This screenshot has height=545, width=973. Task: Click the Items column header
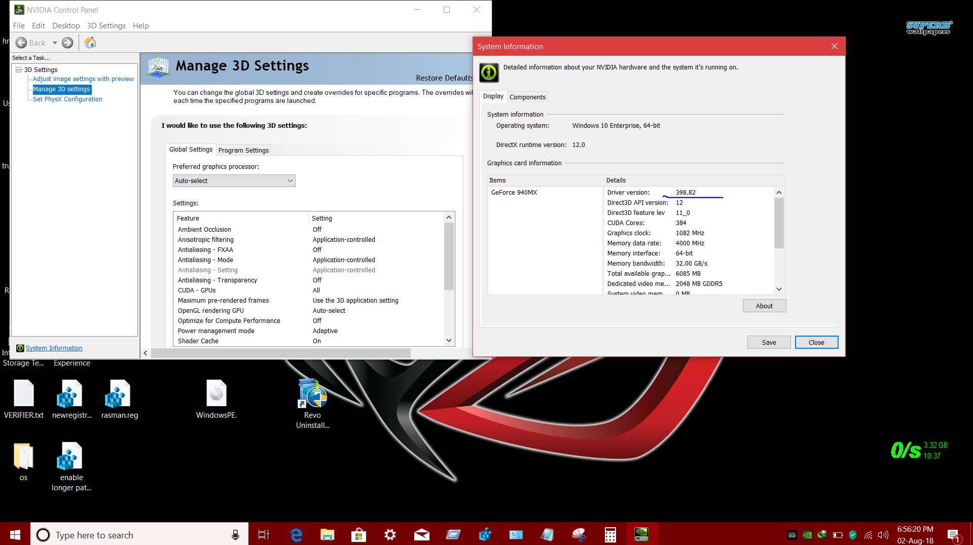[545, 180]
